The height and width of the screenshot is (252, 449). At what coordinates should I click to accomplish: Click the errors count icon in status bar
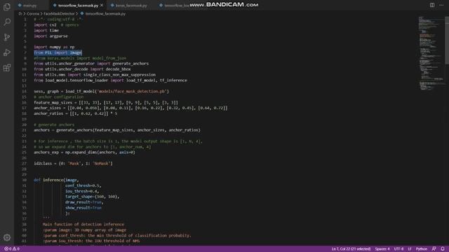6,249
